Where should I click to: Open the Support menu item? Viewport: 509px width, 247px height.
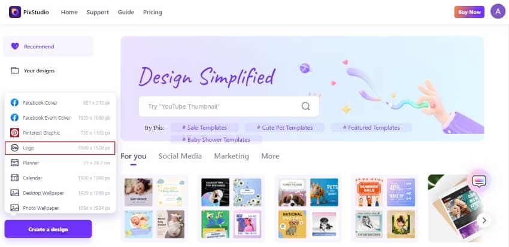[x=98, y=12]
